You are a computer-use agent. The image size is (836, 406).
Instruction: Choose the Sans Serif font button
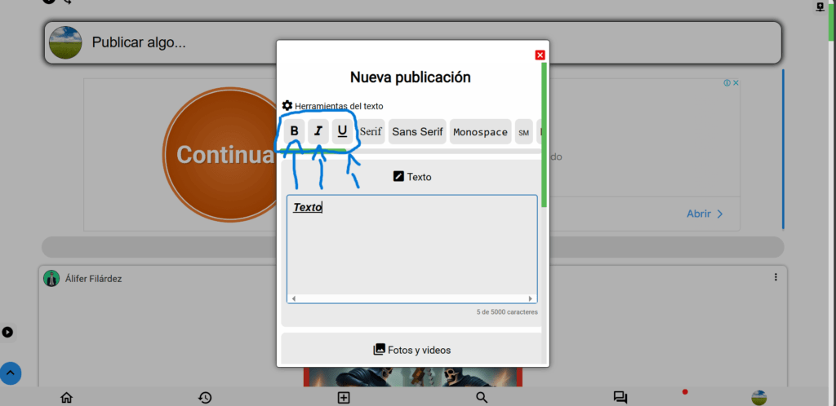(x=417, y=131)
